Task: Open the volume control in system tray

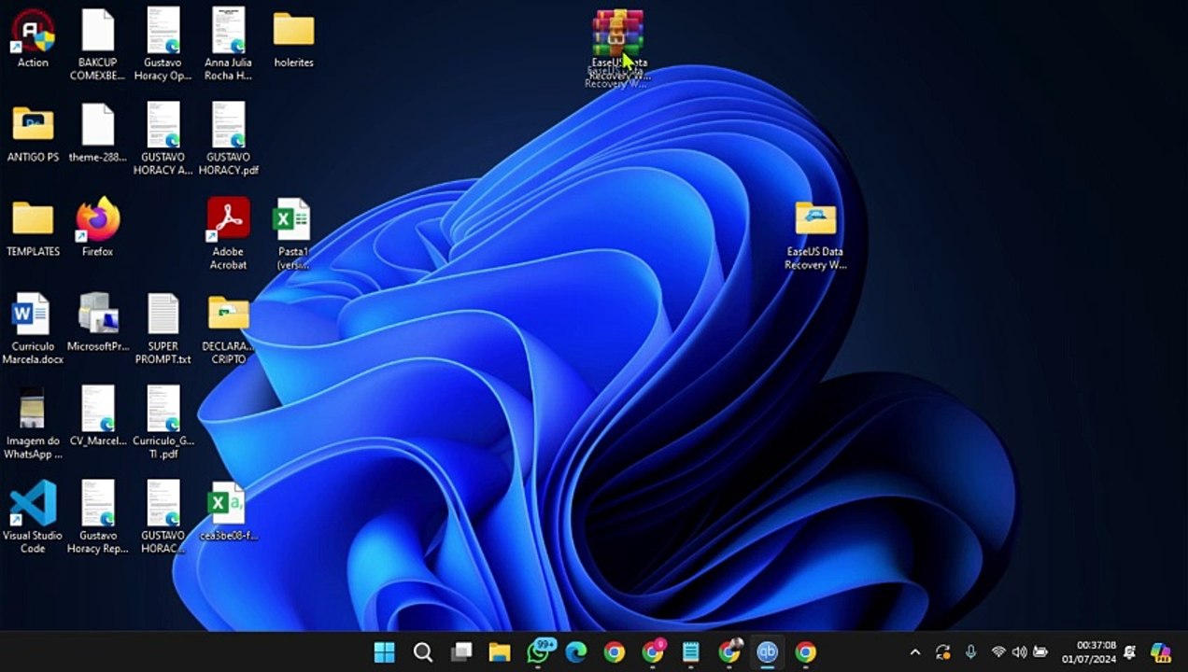Action: [x=1019, y=652]
